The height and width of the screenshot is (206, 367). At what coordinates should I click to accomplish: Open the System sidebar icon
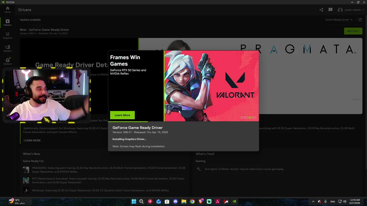[x=7, y=49]
